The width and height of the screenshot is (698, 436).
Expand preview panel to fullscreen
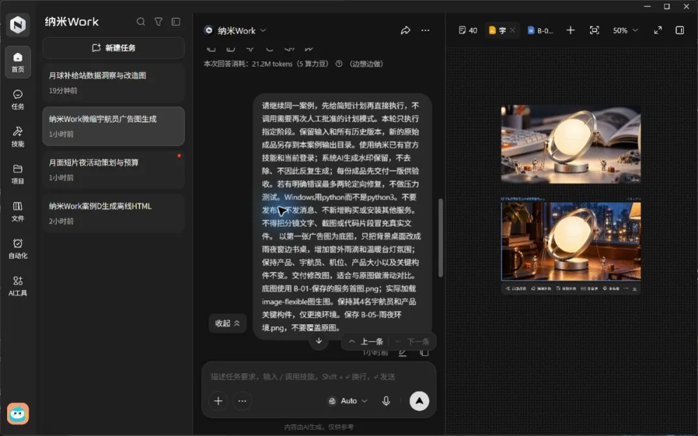[x=657, y=30]
